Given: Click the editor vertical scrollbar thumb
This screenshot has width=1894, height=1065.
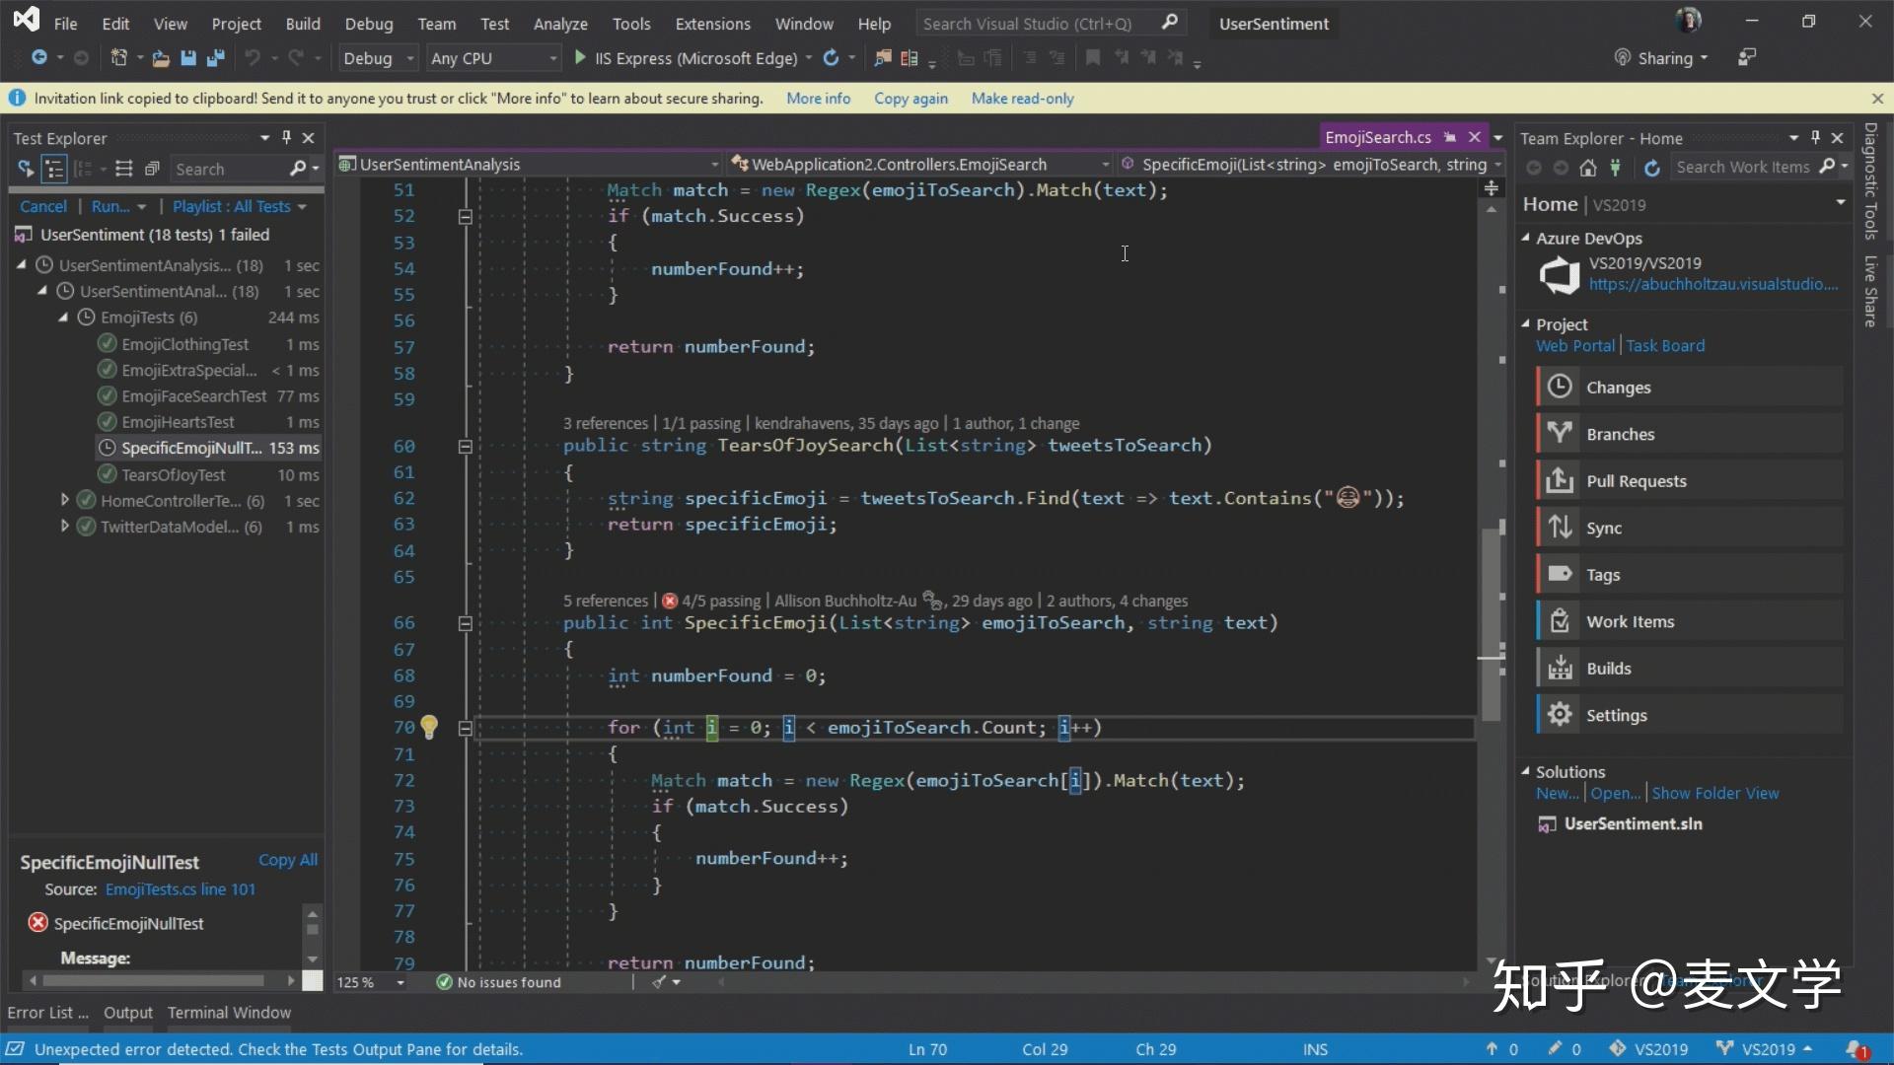Looking at the screenshot, I should (1490, 611).
